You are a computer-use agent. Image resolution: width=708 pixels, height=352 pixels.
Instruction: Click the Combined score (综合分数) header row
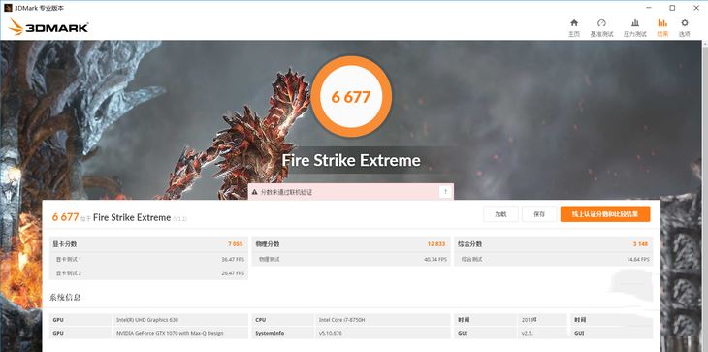(x=553, y=244)
